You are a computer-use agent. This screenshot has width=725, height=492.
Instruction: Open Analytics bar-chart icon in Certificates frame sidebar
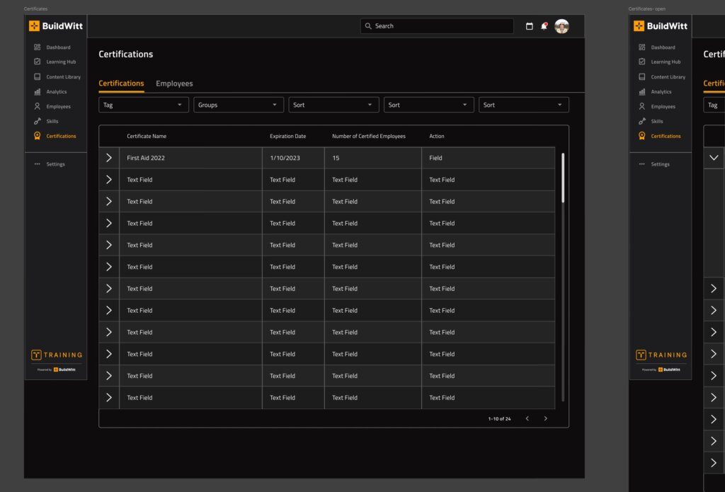(37, 91)
